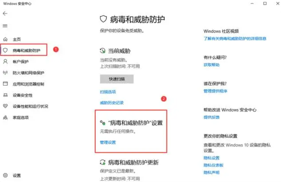Click the 更改你的隐私设置 heading
This screenshot has height=182, width=281.
coord(220,136)
